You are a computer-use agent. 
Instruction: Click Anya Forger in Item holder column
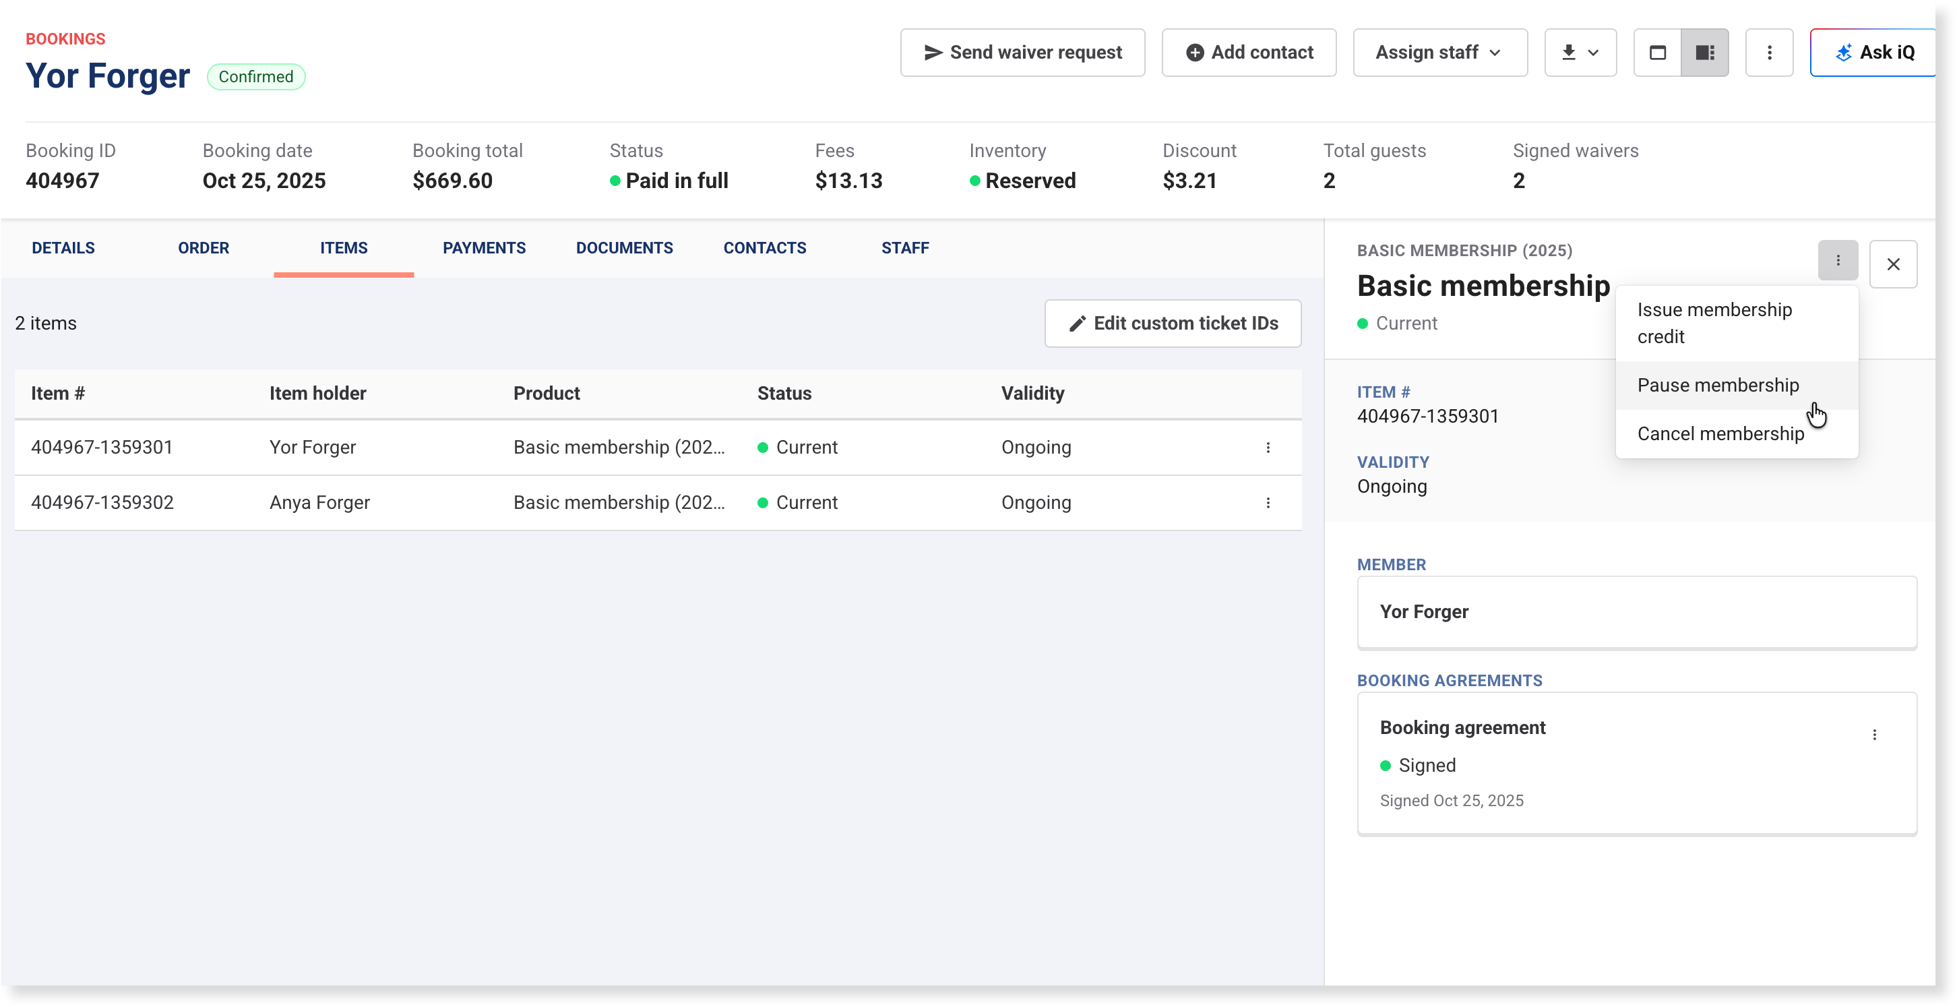tap(320, 503)
